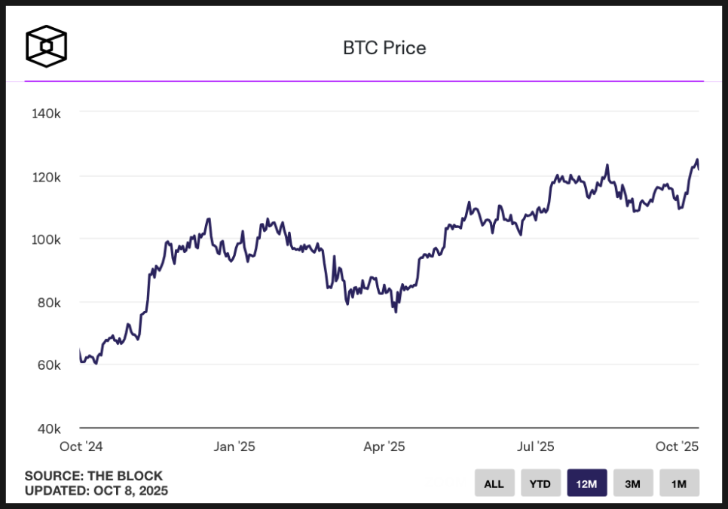Click the SOURCE: THE BLOCK text
This screenshot has width=728, height=509.
93,476
